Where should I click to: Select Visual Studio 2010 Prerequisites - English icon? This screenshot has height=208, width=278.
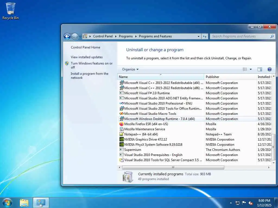(121, 155)
